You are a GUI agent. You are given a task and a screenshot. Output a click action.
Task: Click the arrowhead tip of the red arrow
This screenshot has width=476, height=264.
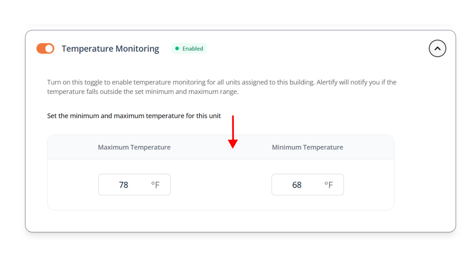click(233, 147)
